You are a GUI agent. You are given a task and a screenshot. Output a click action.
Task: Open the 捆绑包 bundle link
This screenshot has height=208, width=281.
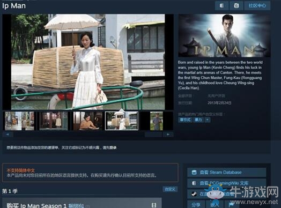76,205
